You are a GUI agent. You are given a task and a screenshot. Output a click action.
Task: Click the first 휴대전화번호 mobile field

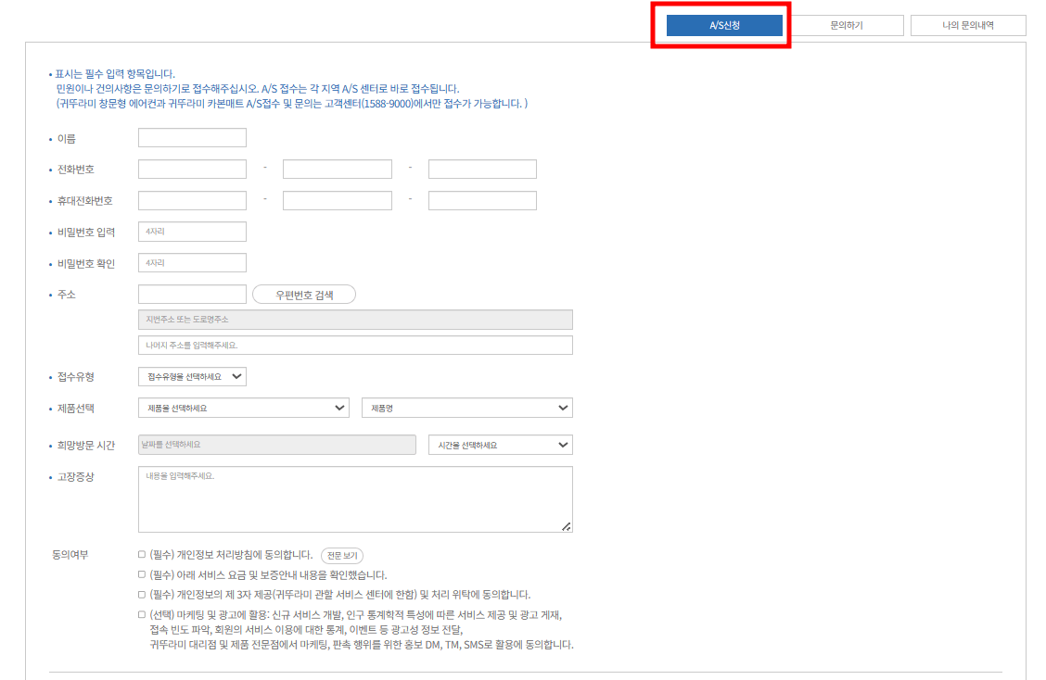coord(192,200)
